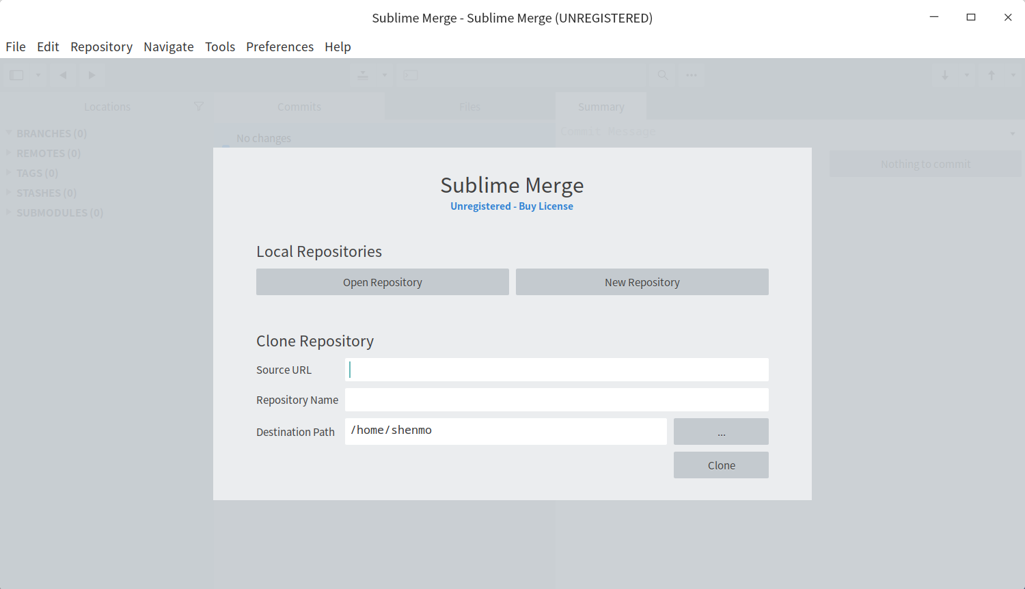Viewport: 1025px width, 589px height.
Task: Click the New Repository button
Action: tap(642, 282)
